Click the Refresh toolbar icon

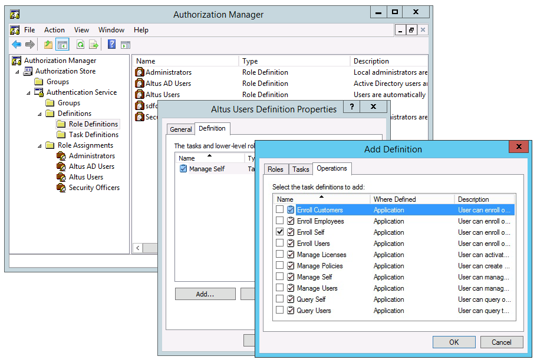(80, 45)
